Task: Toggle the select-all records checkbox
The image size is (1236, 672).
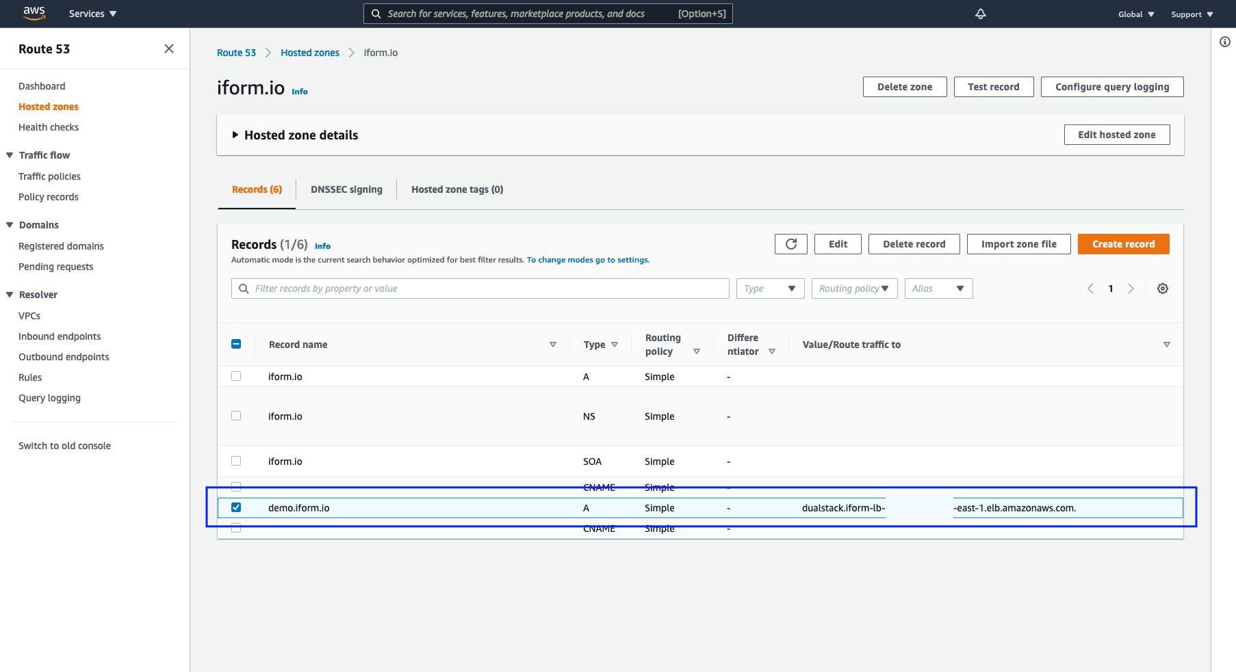Action: click(x=236, y=344)
